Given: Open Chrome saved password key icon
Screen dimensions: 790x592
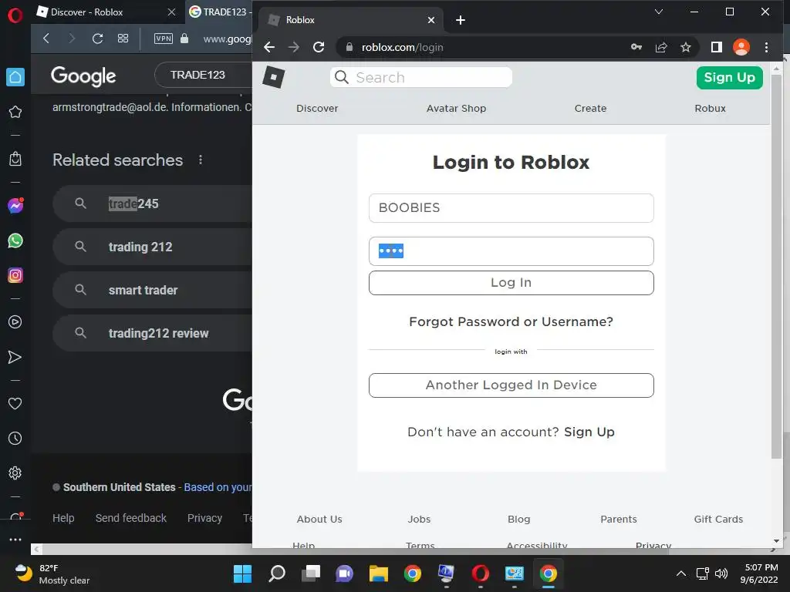Looking at the screenshot, I should click(636, 47).
